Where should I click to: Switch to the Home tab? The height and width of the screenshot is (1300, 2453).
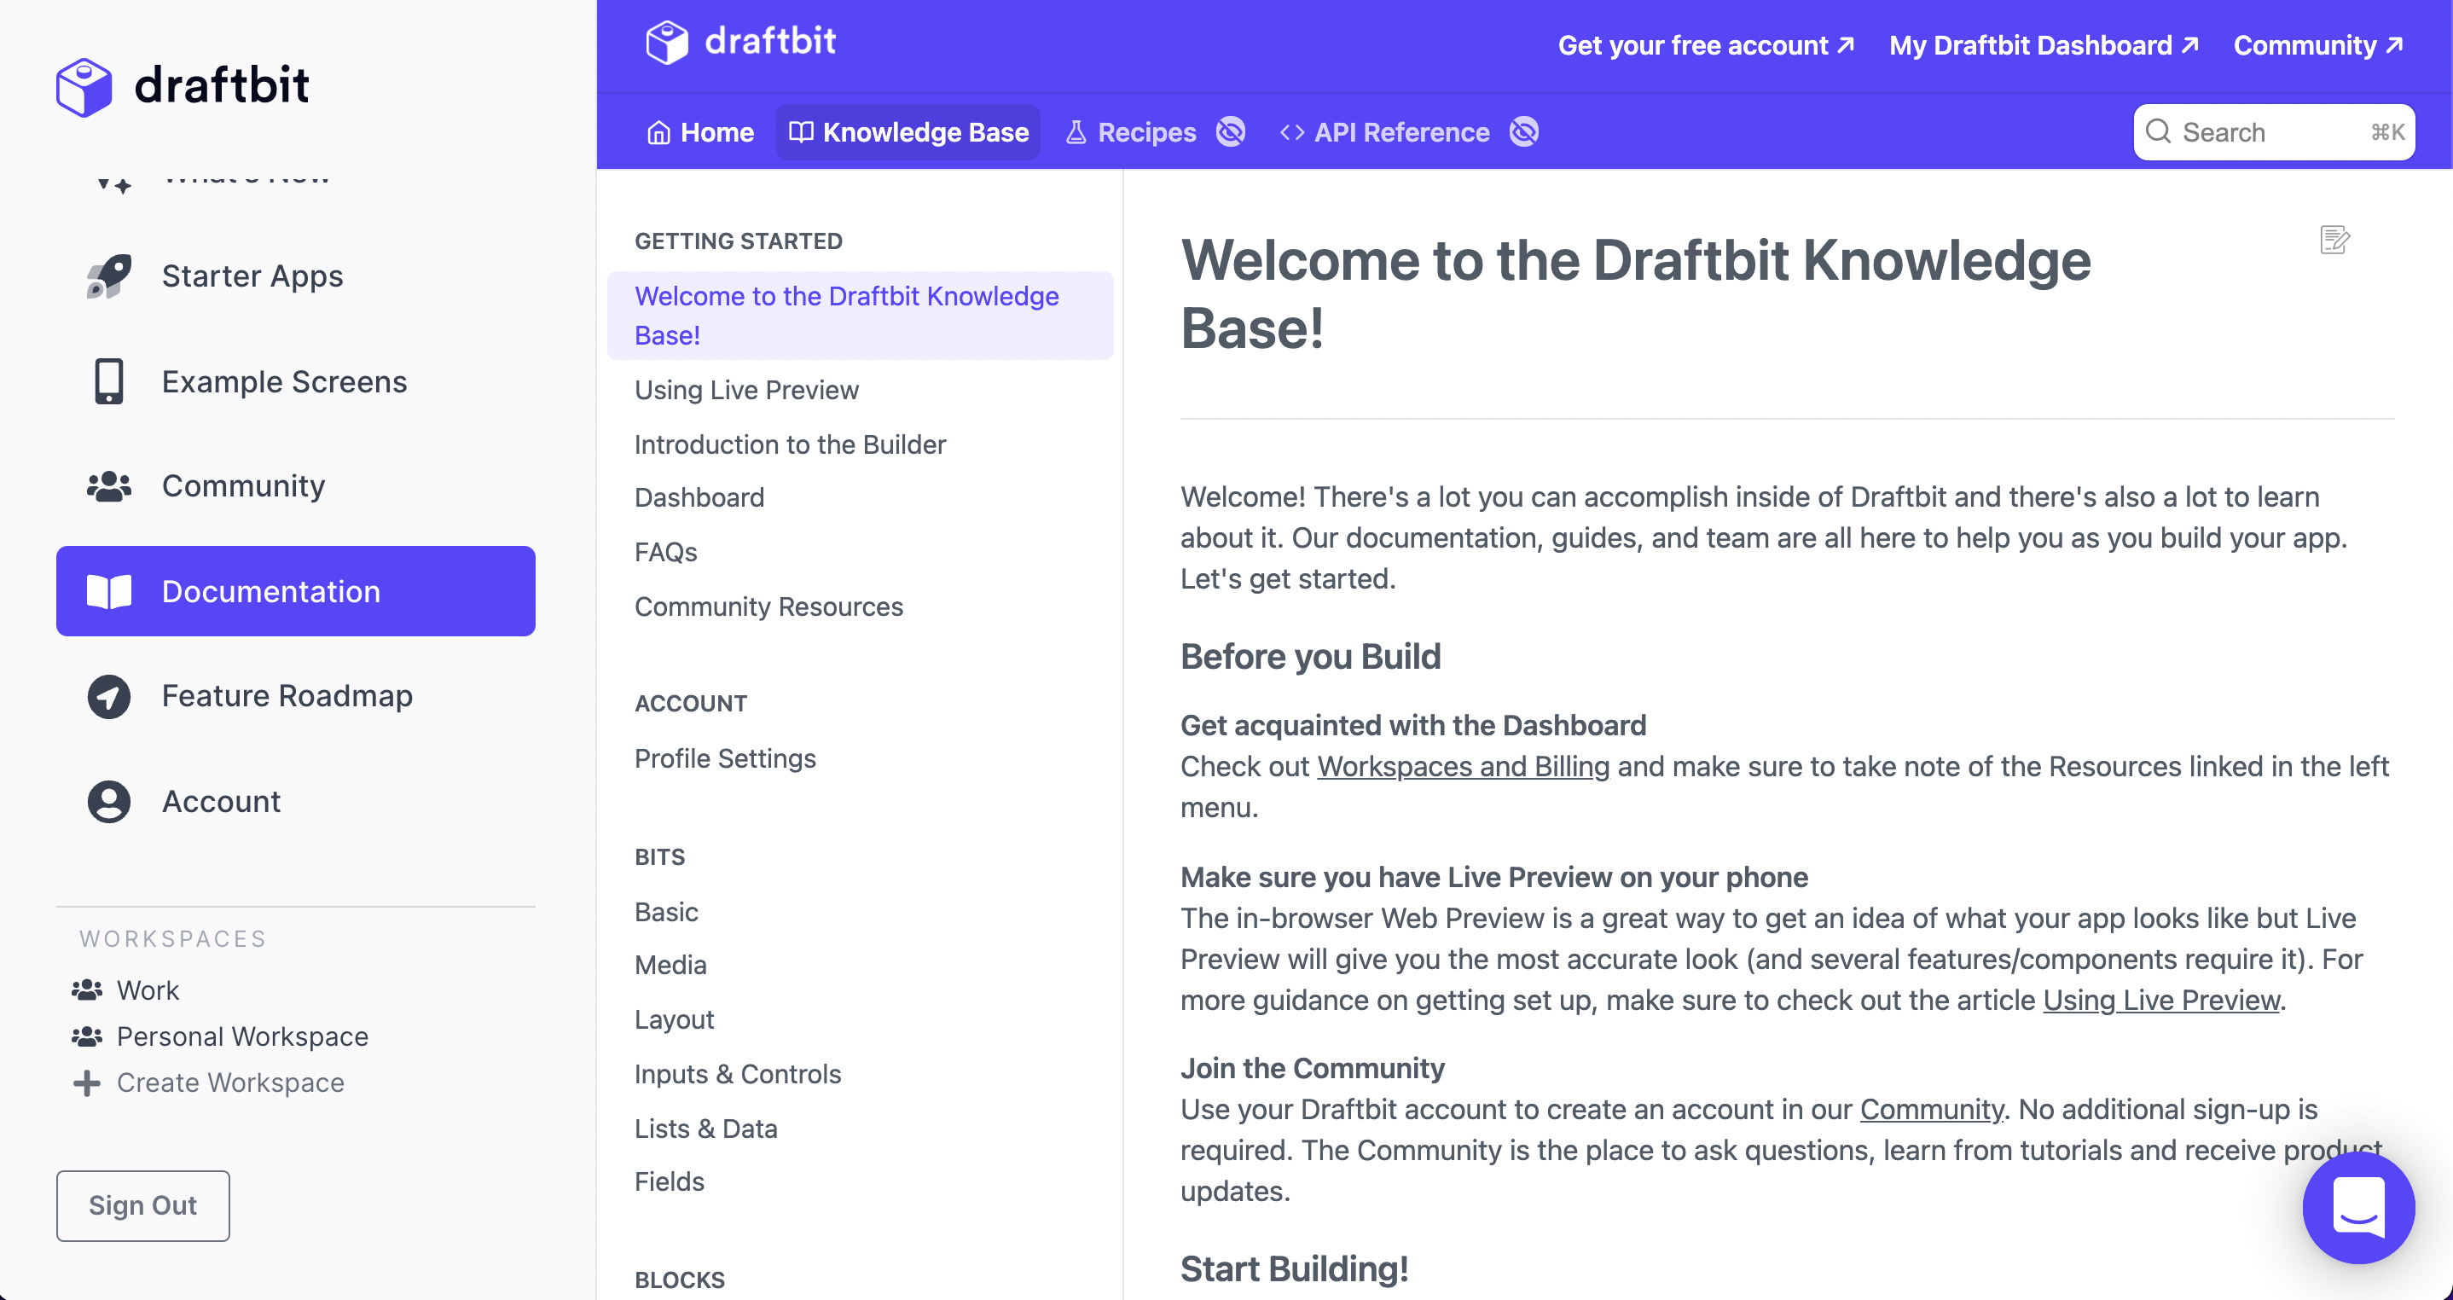700,132
